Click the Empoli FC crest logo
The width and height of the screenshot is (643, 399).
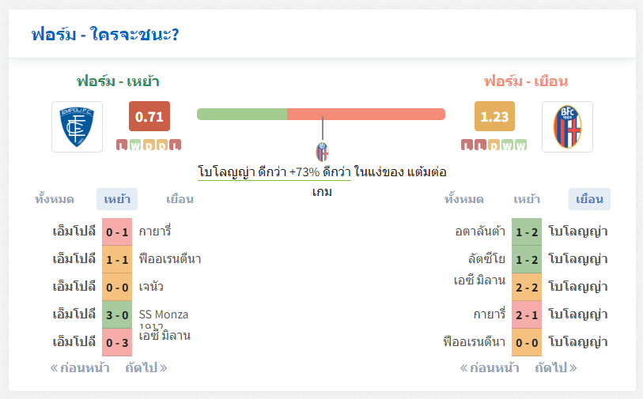click(77, 126)
